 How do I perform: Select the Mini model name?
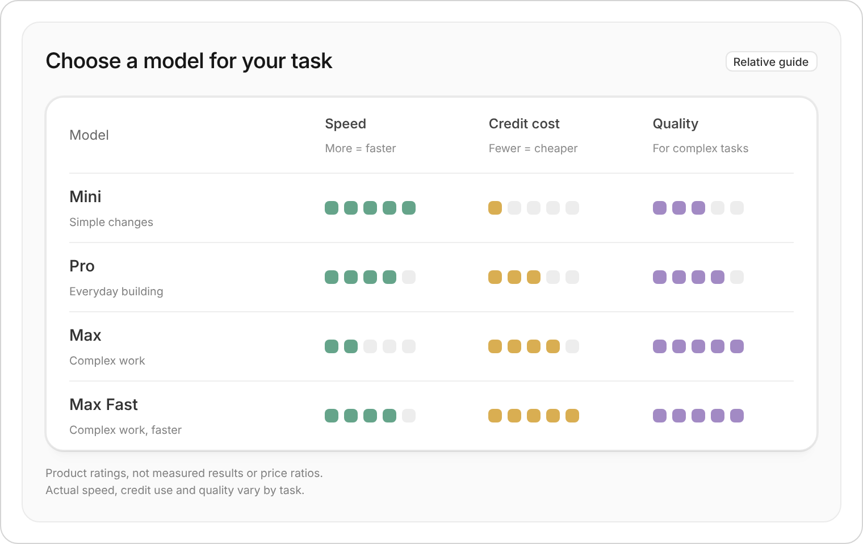pos(85,196)
